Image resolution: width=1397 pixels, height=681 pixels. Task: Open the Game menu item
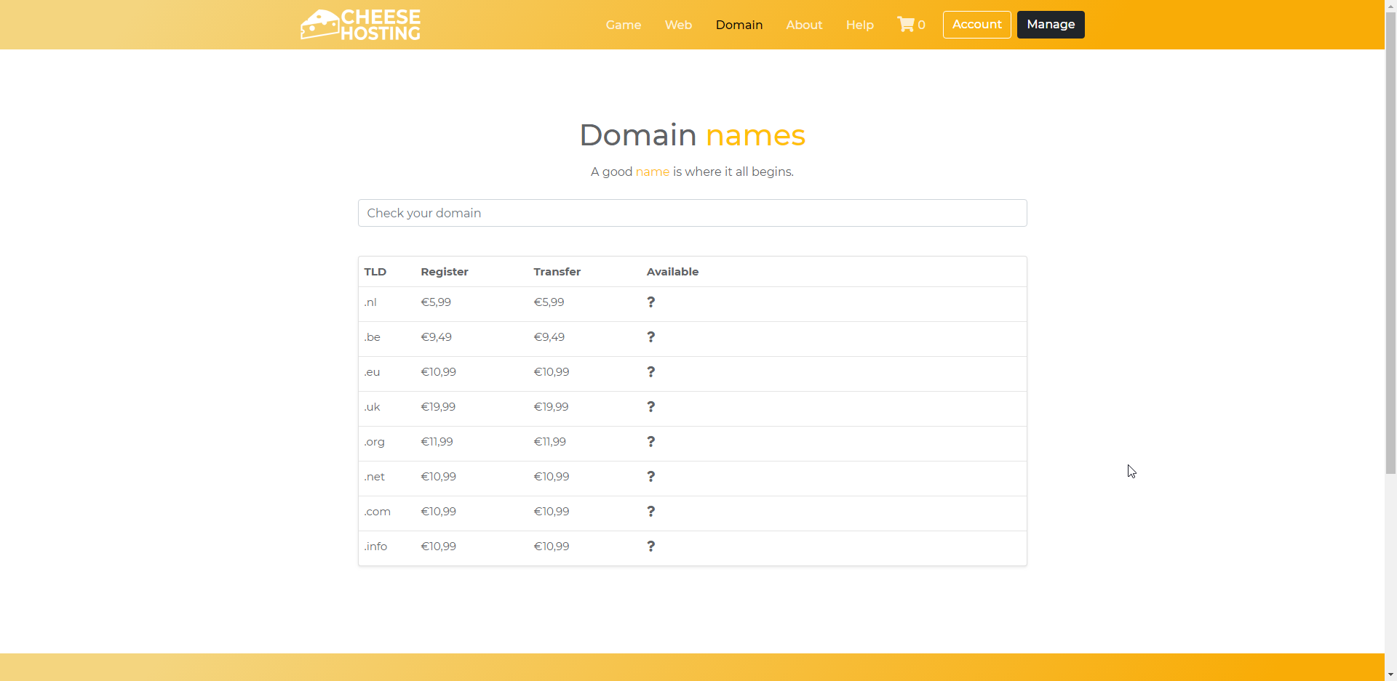[x=623, y=25]
